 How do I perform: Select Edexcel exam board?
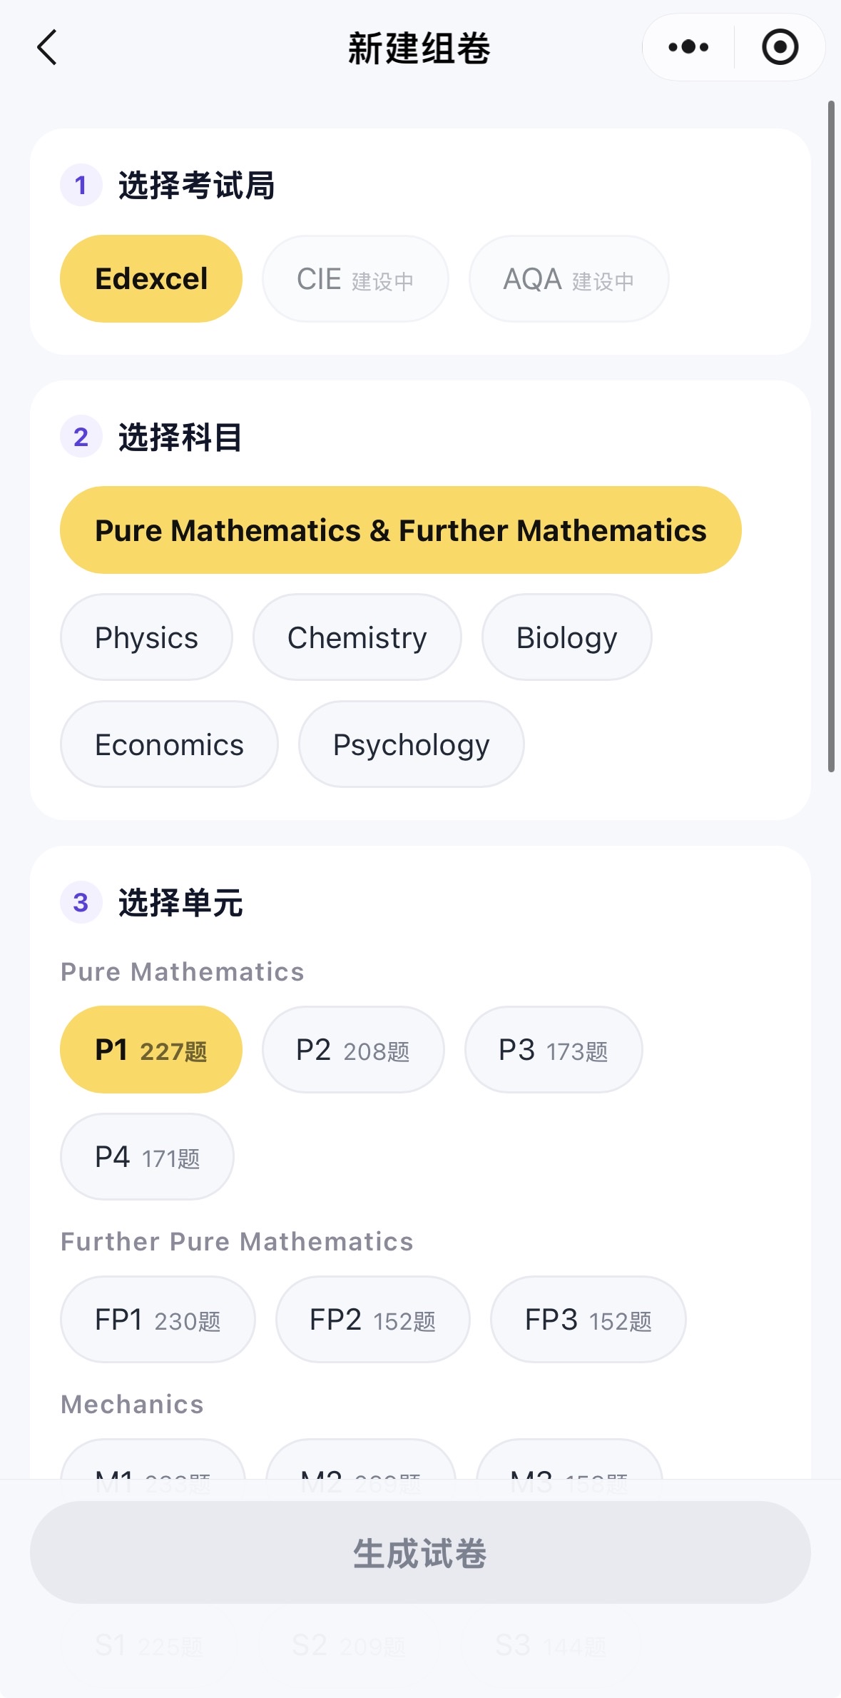151,278
